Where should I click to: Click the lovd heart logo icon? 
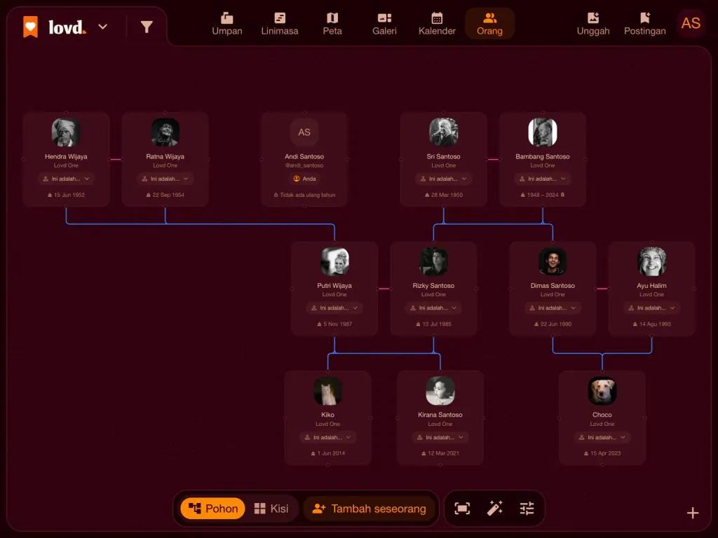click(x=30, y=27)
